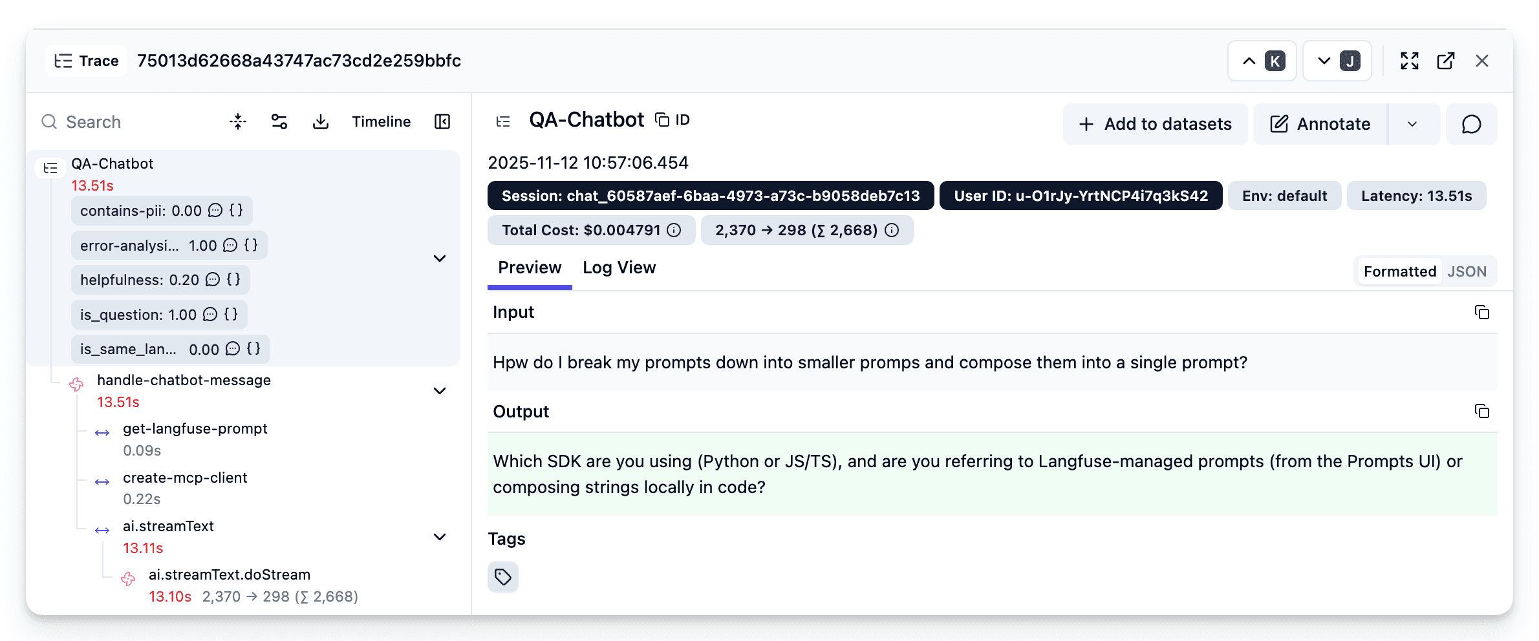Collapse the ai.streamText span
This screenshot has height=641, width=1539.
440,537
